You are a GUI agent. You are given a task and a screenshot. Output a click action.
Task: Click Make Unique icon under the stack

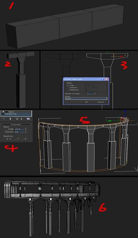point(17,119)
